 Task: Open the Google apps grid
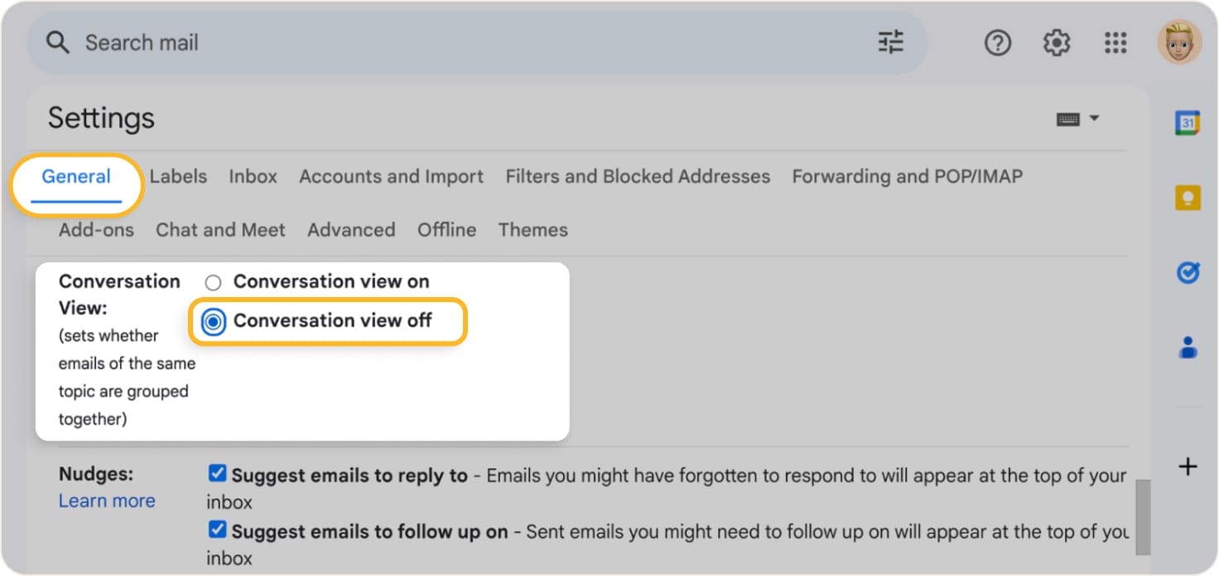click(x=1115, y=42)
